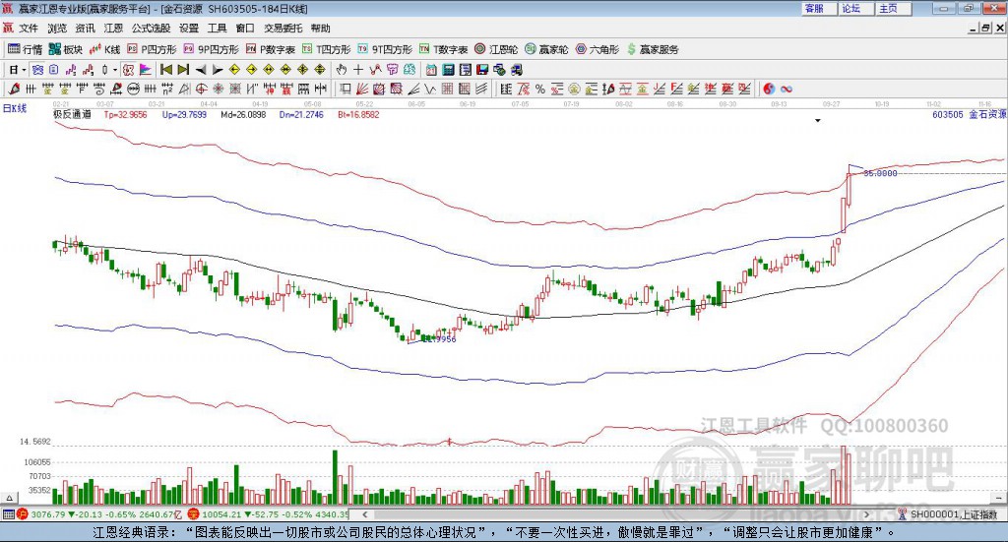
Task: Click the horizontal scrollbar left arrow
Action: 364,514
